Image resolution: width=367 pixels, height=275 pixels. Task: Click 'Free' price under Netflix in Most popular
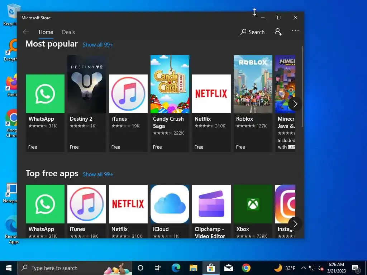click(199, 147)
